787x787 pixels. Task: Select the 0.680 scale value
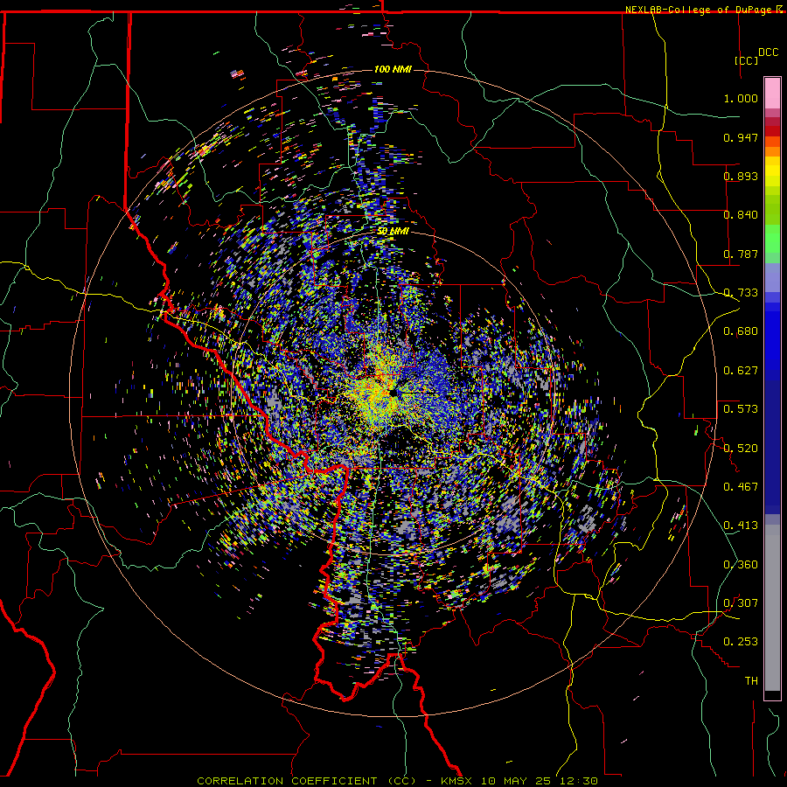741,331
